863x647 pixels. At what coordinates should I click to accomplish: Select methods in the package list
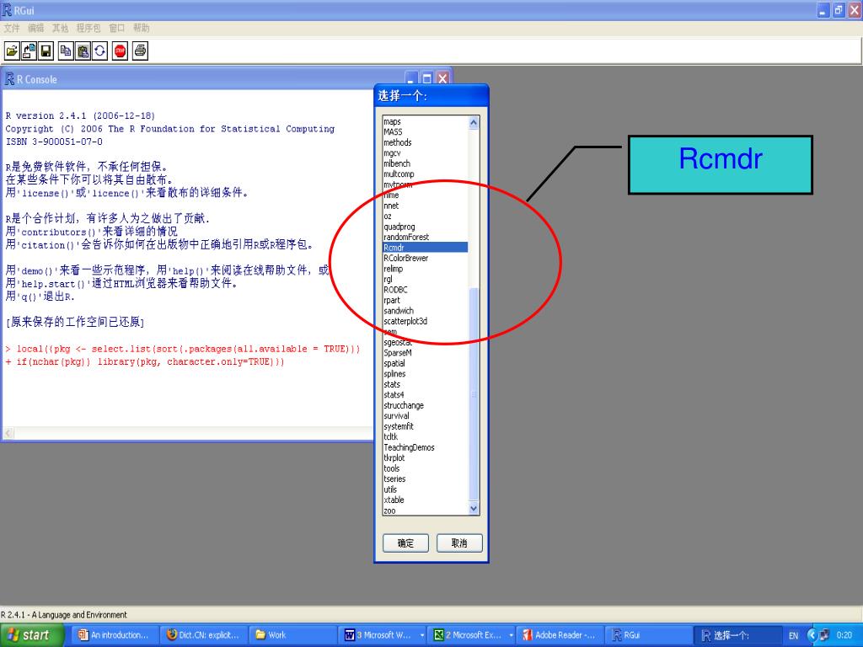[426, 142]
